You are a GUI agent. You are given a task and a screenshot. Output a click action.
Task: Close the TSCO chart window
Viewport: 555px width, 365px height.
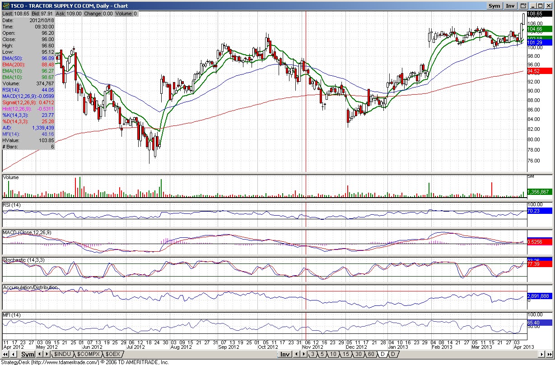pos(548,6)
